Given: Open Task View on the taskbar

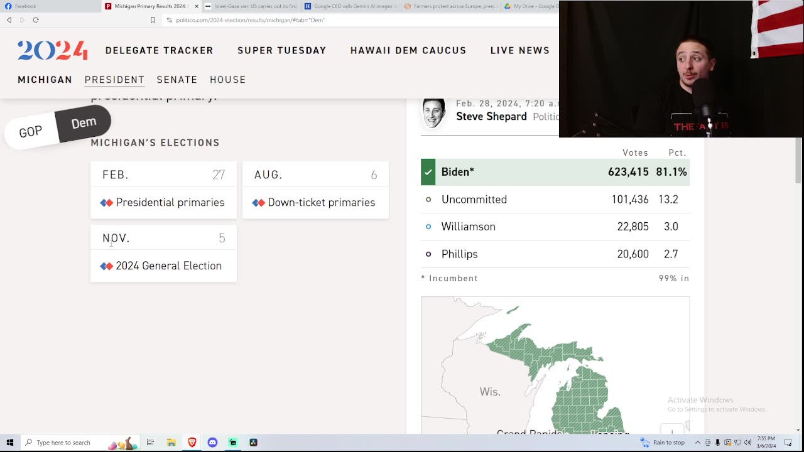Looking at the screenshot, I should coord(150,443).
